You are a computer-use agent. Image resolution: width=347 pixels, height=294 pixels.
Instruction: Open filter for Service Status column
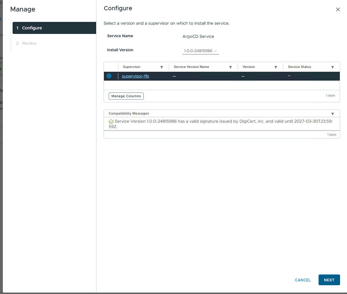(x=332, y=67)
